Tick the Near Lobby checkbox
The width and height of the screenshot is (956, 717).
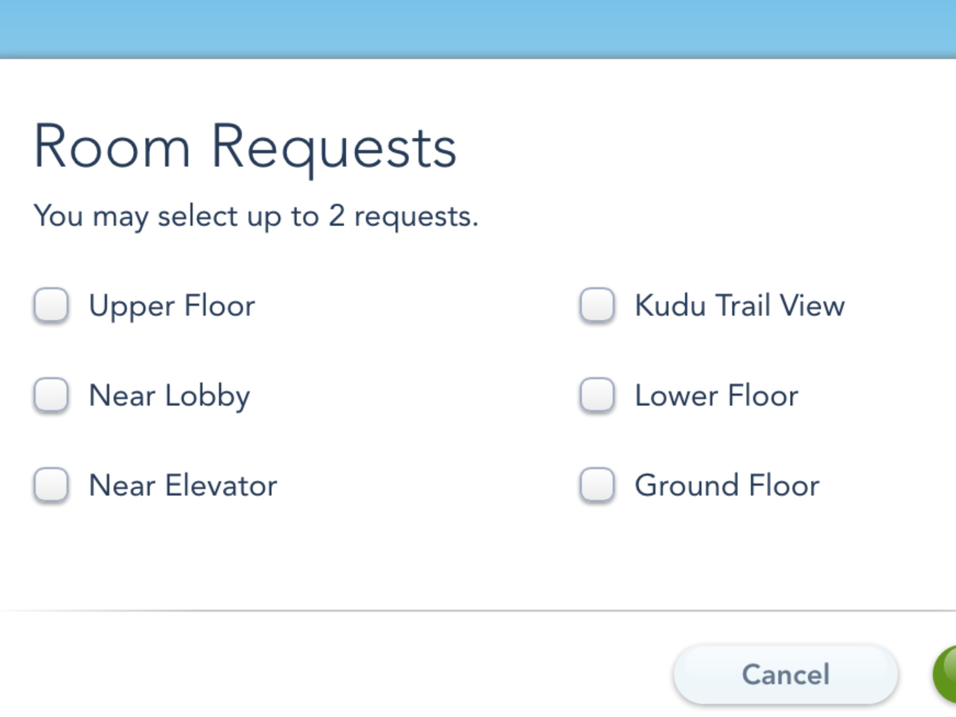click(x=51, y=395)
